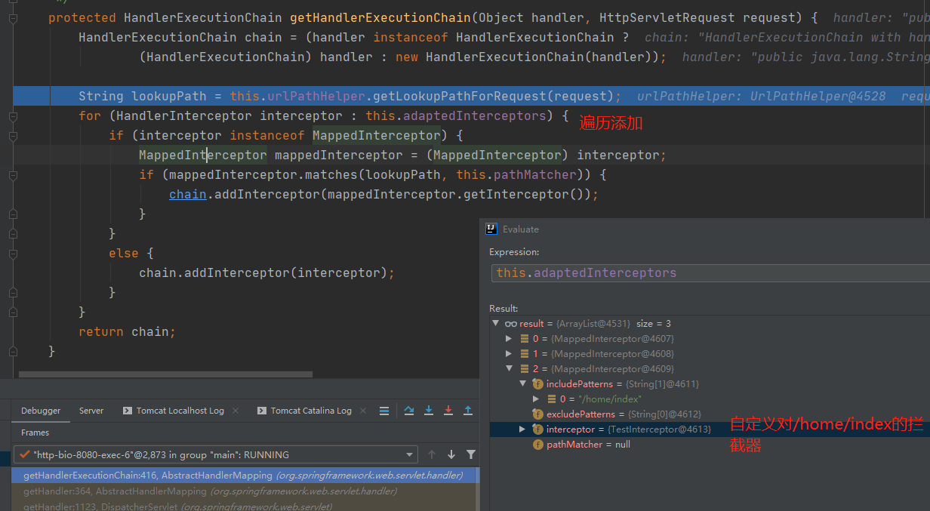Close the Tomcat Localhost Log tab
Screen dimensions: 930x511
[x=236, y=411]
